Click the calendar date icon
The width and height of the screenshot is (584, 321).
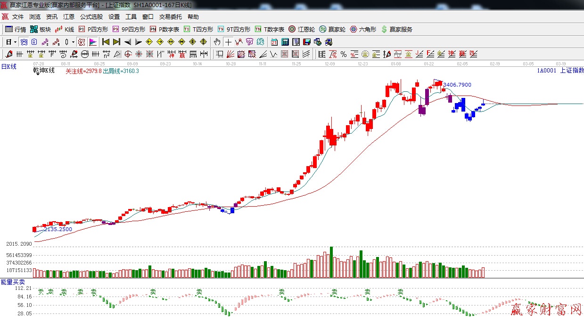[274, 42]
